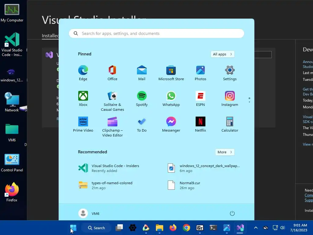
Task: Open My Computer desktop icon
Action: pos(12,13)
